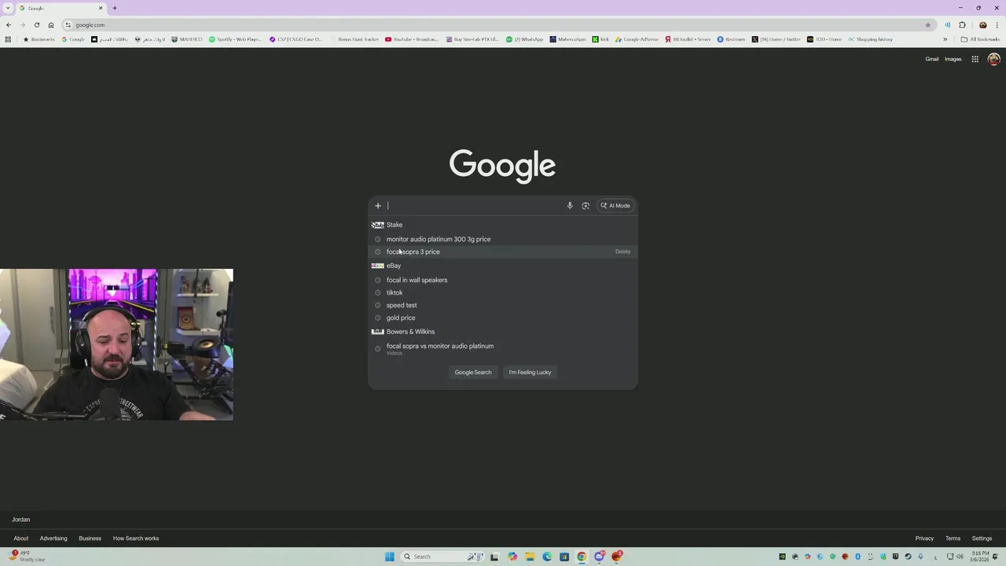This screenshot has width=1006, height=566.
Task: Start voice search with the microphone icon
Action: [x=570, y=206]
